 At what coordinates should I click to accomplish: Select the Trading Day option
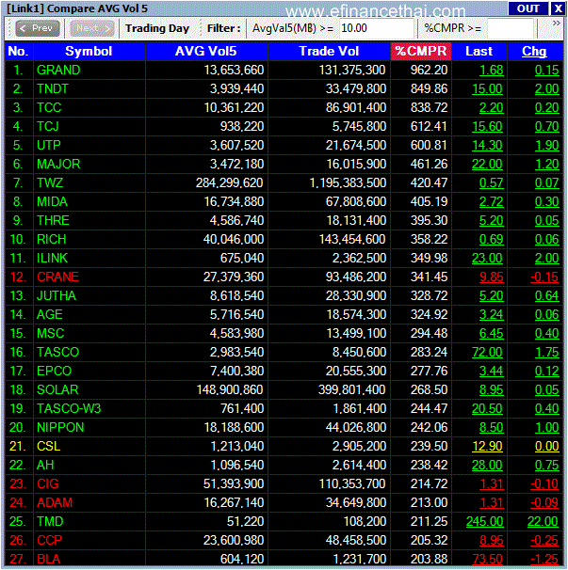pos(157,28)
